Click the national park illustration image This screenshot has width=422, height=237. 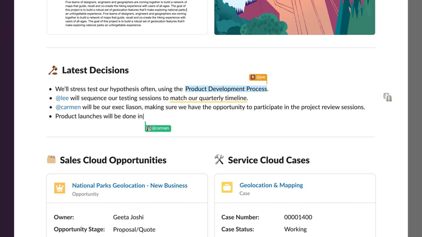[x=294, y=17]
